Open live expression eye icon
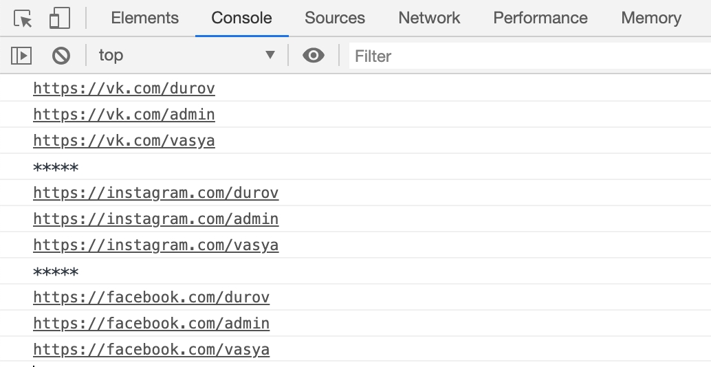This screenshot has height=367, width=711. 314,56
